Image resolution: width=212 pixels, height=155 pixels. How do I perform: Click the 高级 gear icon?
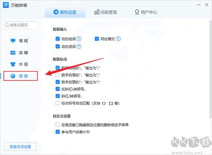click(x=13, y=76)
